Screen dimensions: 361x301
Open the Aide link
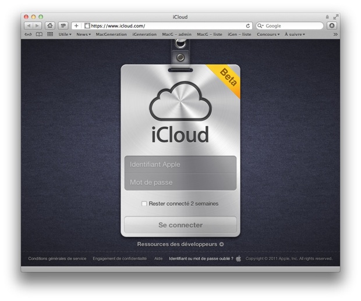click(x=158, y=259)
